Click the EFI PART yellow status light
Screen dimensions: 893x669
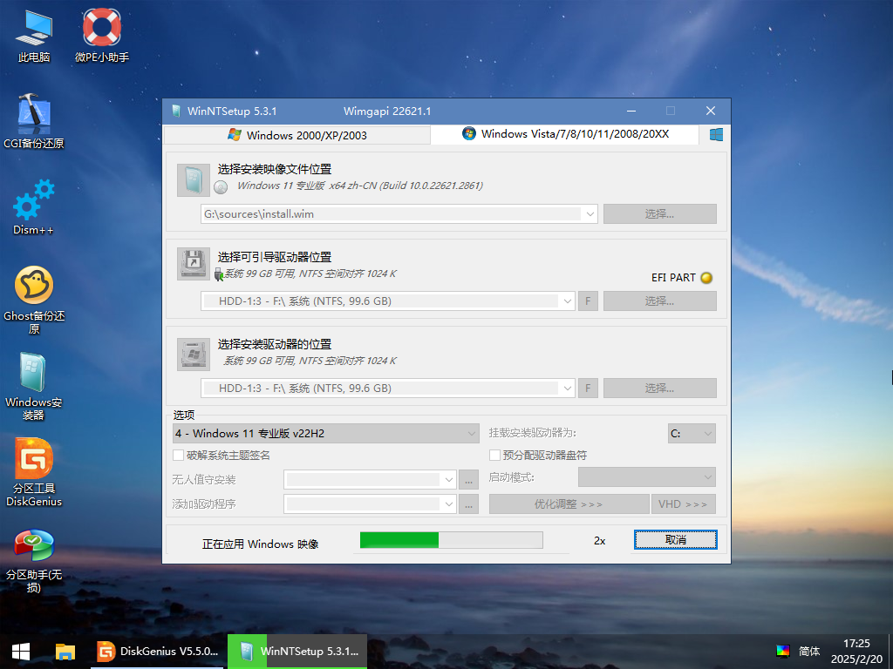(706, 278)
